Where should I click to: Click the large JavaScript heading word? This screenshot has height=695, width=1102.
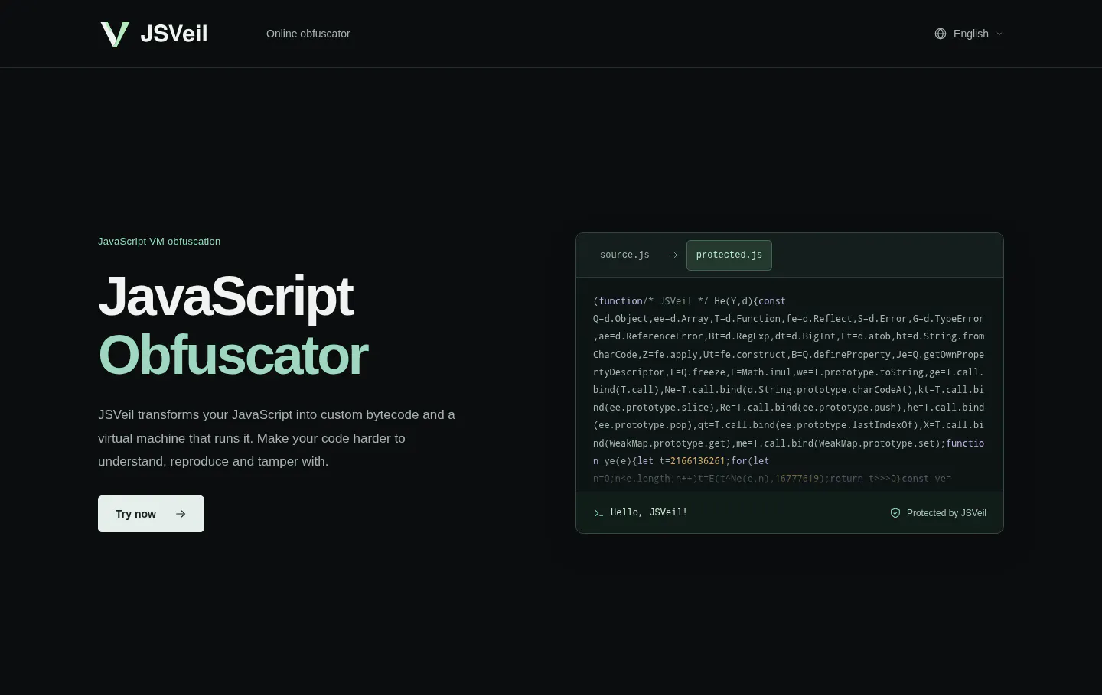226,297
